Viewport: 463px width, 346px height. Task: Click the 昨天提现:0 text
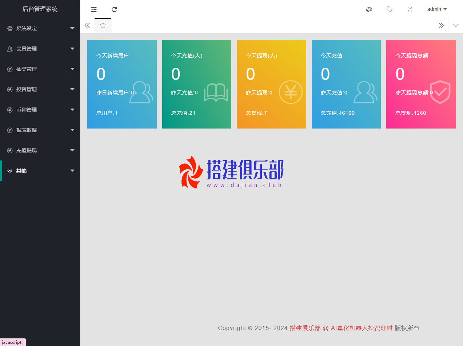(x=259, y=93)
